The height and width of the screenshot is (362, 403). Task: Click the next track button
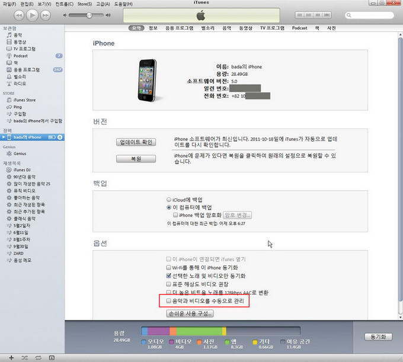46,15
